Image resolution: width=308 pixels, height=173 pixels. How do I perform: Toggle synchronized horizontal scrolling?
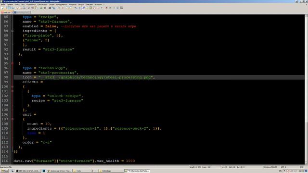pyautogui.click(x=71, y=8)
